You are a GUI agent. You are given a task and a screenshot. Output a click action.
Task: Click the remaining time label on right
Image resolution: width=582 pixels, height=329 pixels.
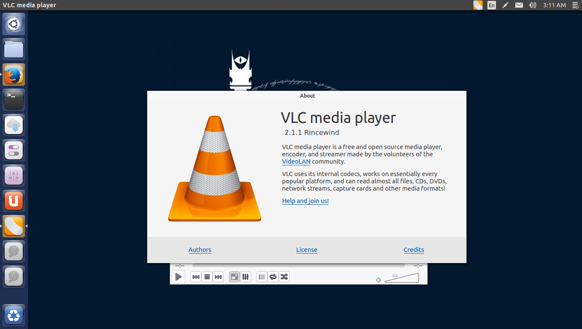[418, 266]
